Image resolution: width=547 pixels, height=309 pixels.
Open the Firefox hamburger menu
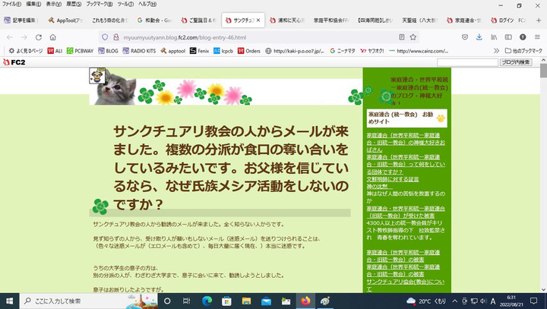(x=537, y=36)
